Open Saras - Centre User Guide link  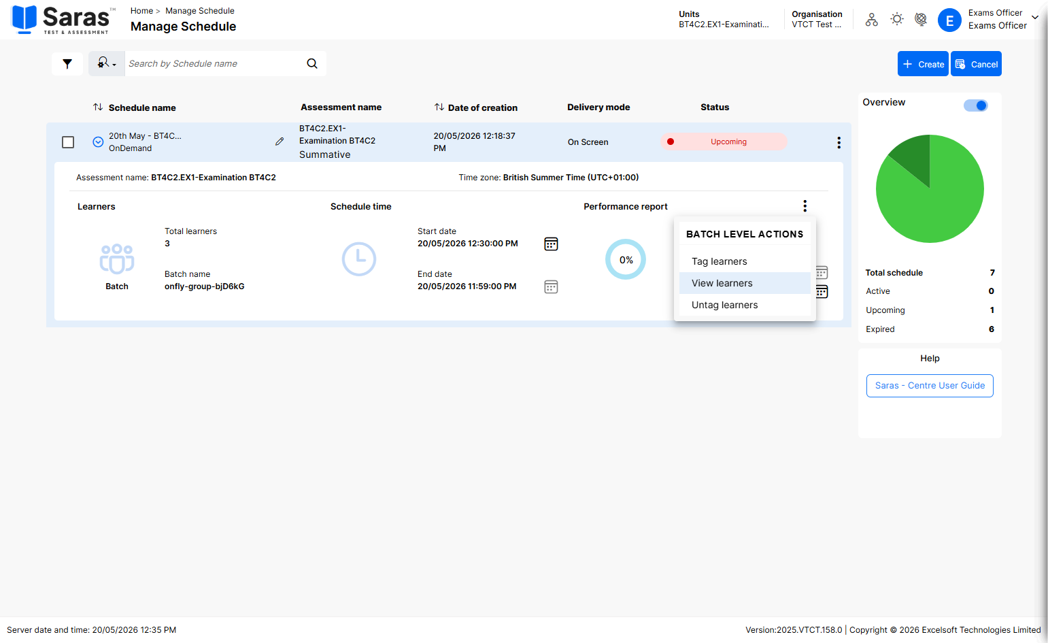tap(930, 386)
